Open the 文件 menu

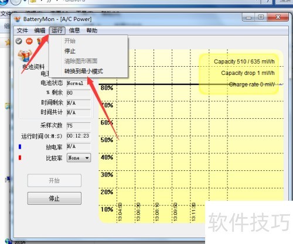point(22,30)
